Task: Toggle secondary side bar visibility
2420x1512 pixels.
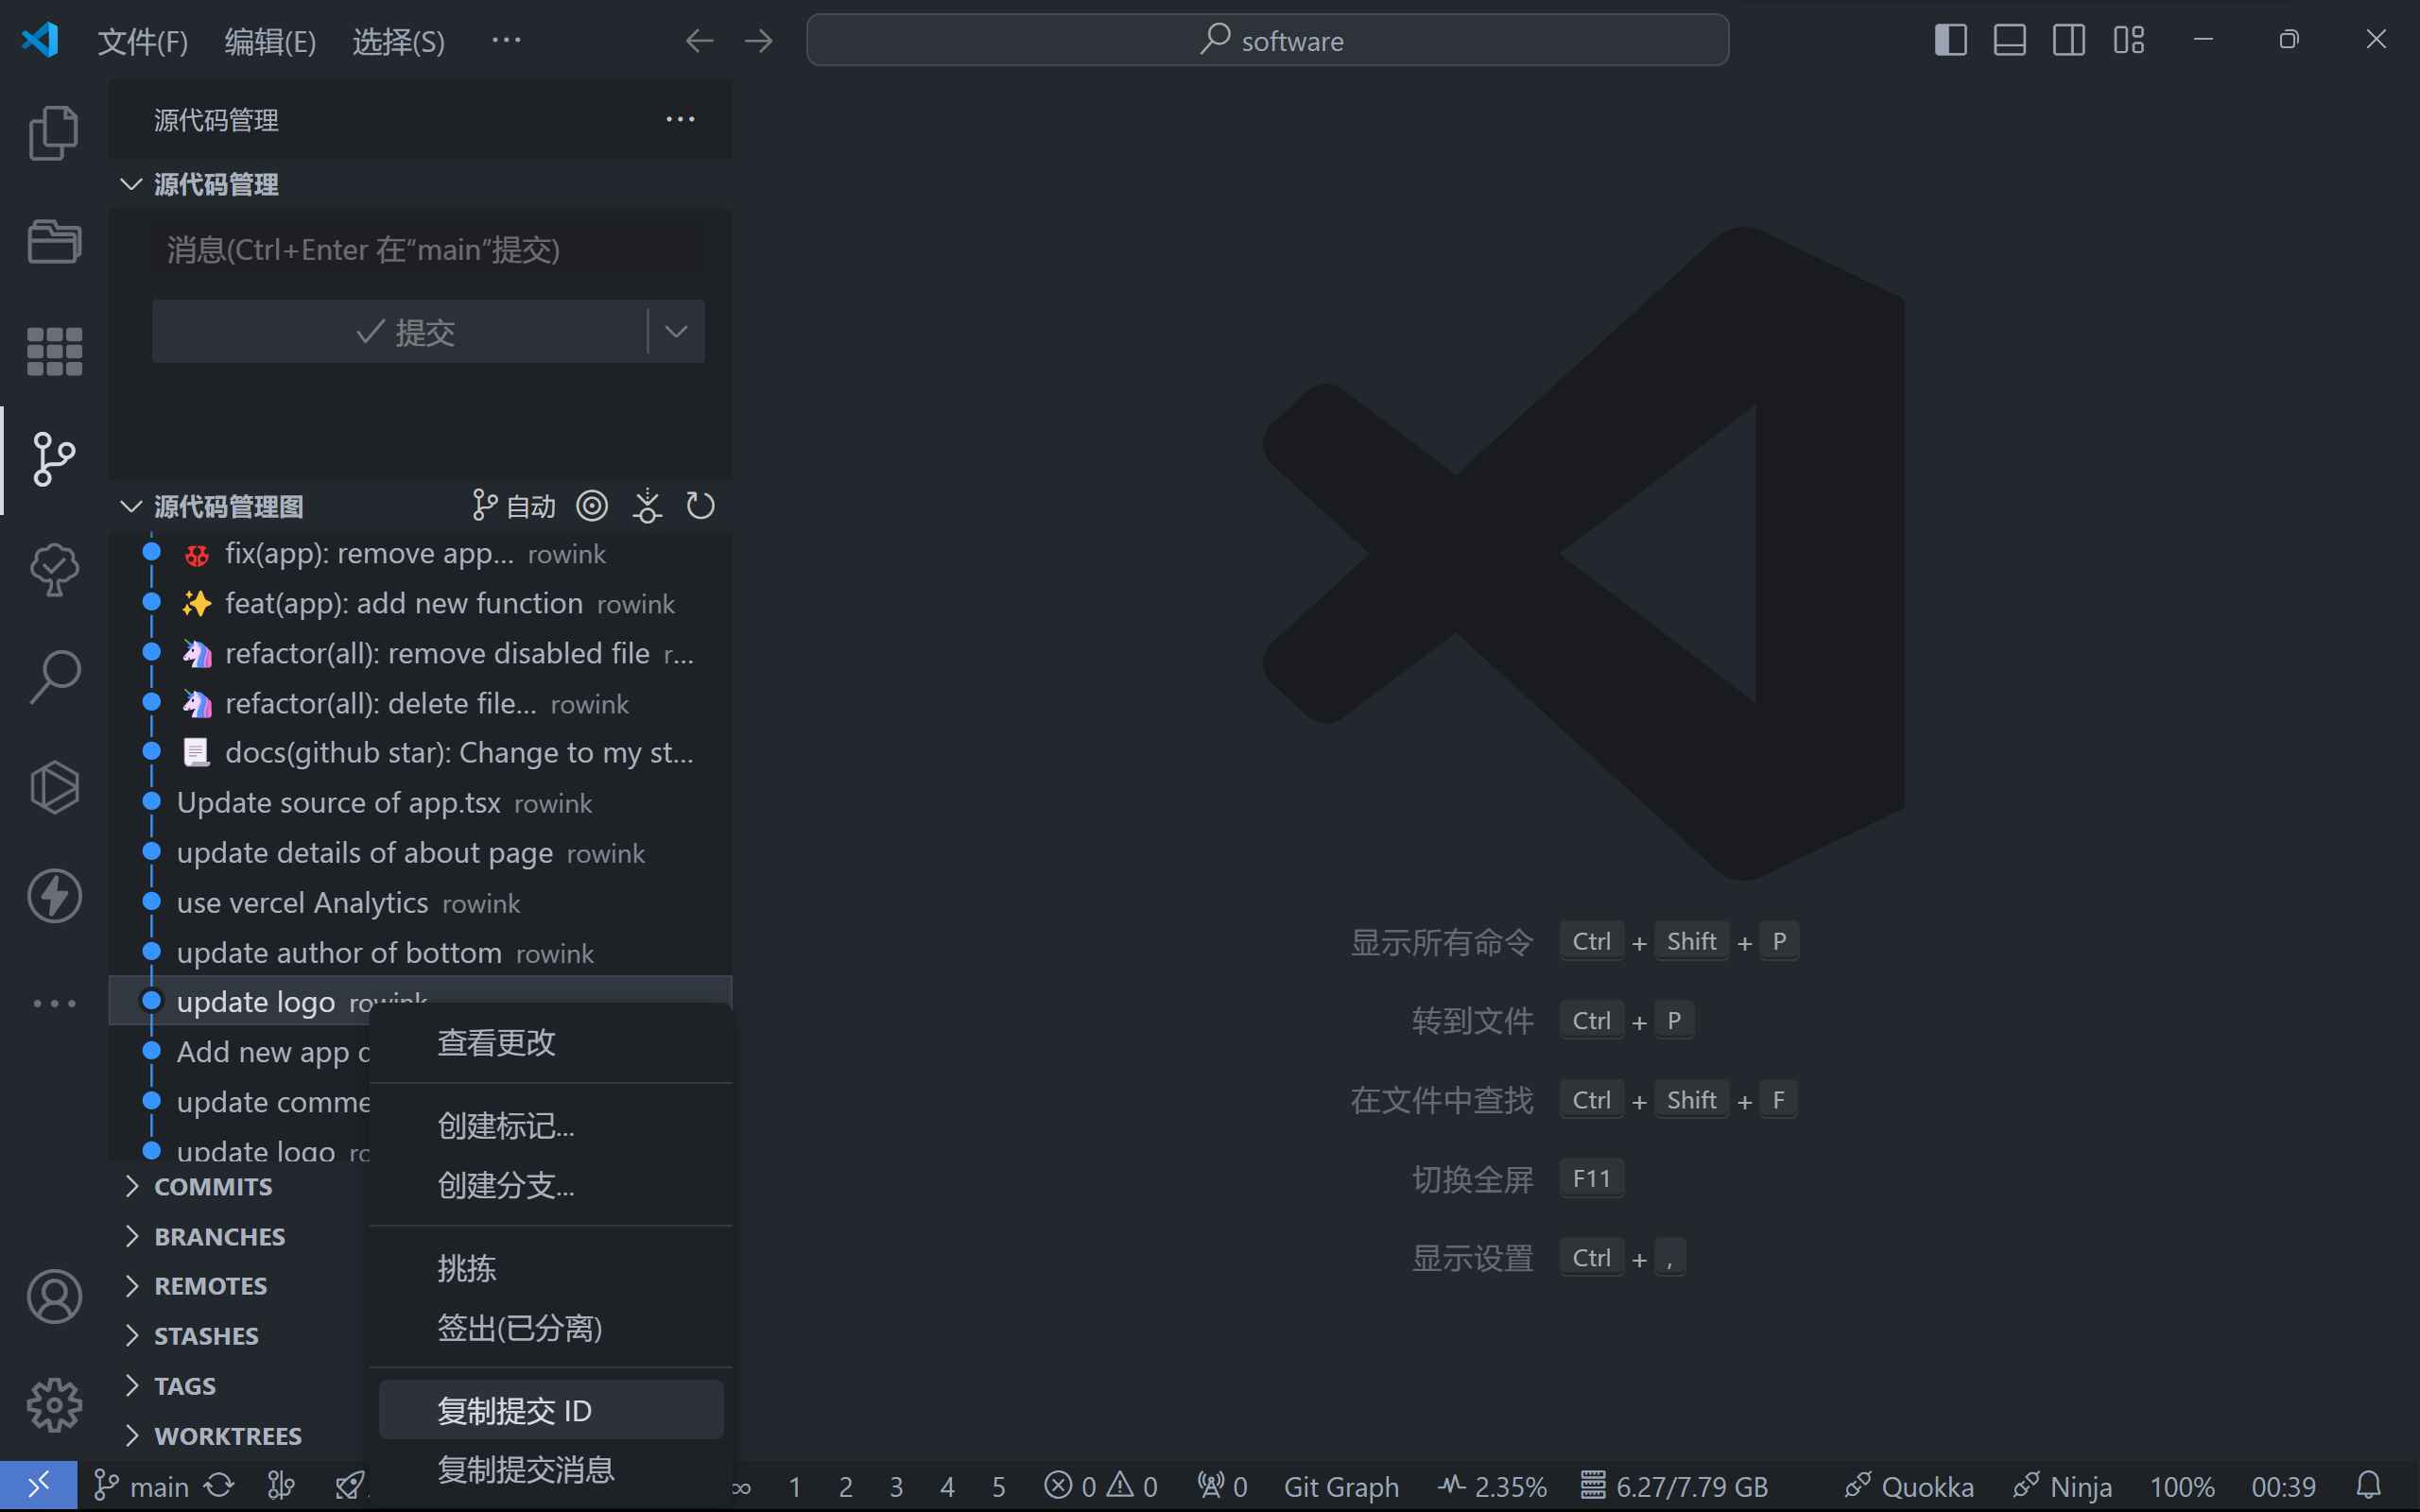Action: pyautogui.click(x=2068, y=40)
